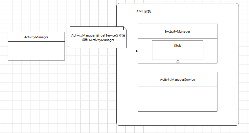
Task: Select the getService() note text
Action: click(97, 38)
